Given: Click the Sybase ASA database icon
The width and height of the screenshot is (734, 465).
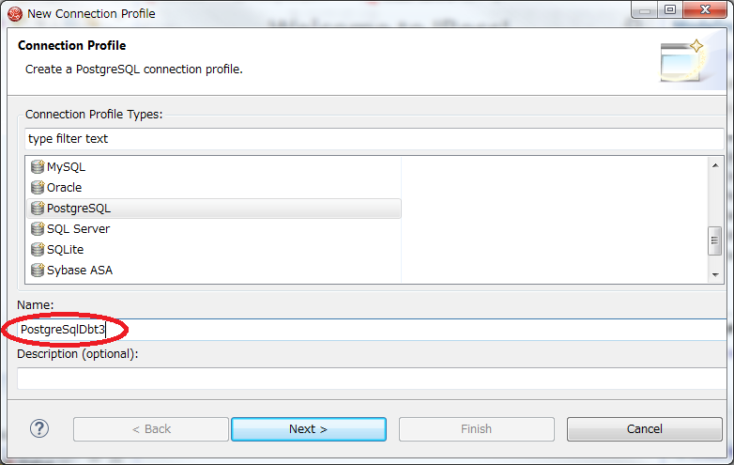Looking at the screenshot, I should pos(38,270).
